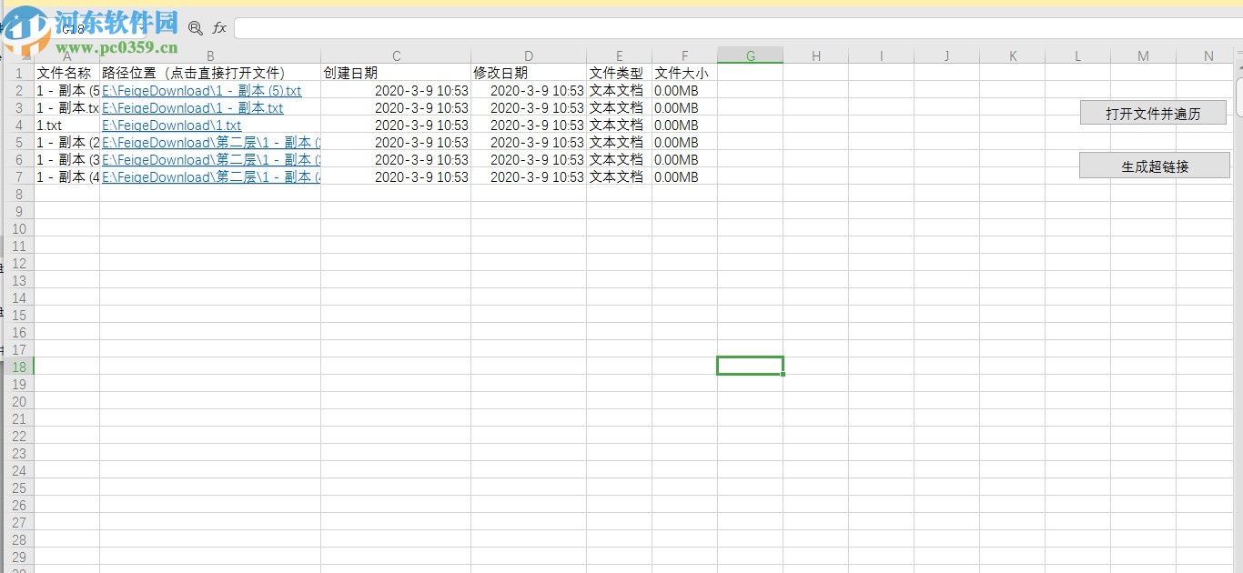Click 0.00MB cell in row 2
Image resolution: width=1243 pixels, height=573 pixels.
[x=684, y=91]
